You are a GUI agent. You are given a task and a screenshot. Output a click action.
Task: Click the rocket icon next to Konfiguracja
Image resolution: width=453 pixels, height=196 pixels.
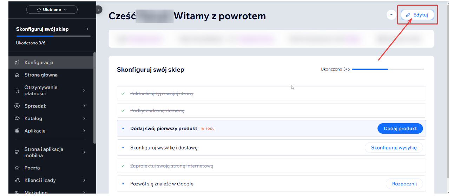(x=17, y=63)
